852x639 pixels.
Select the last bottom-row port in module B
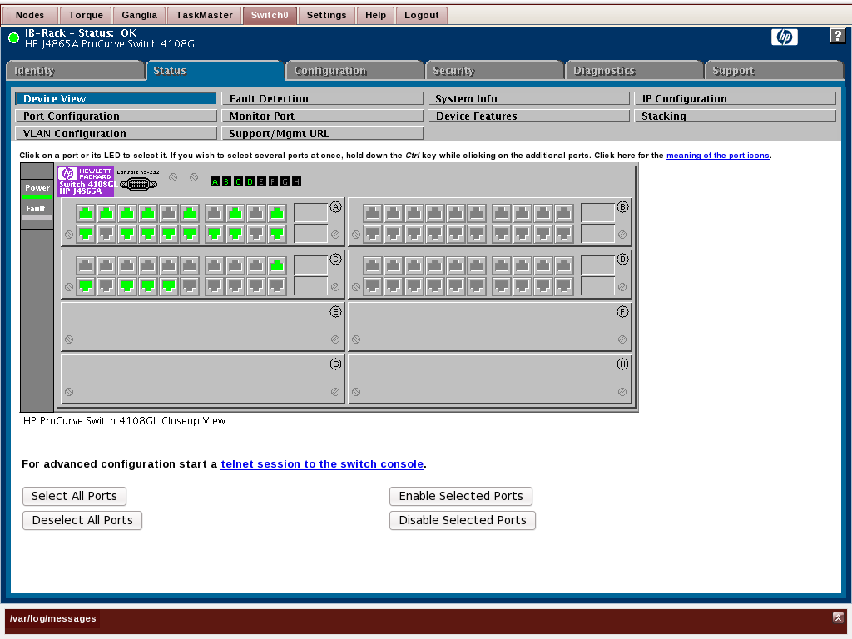click(564, 234)
